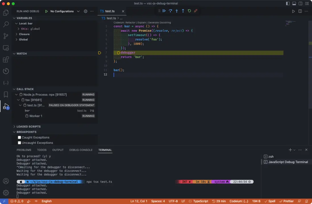Click the Restart debug icon

(189, 11)
